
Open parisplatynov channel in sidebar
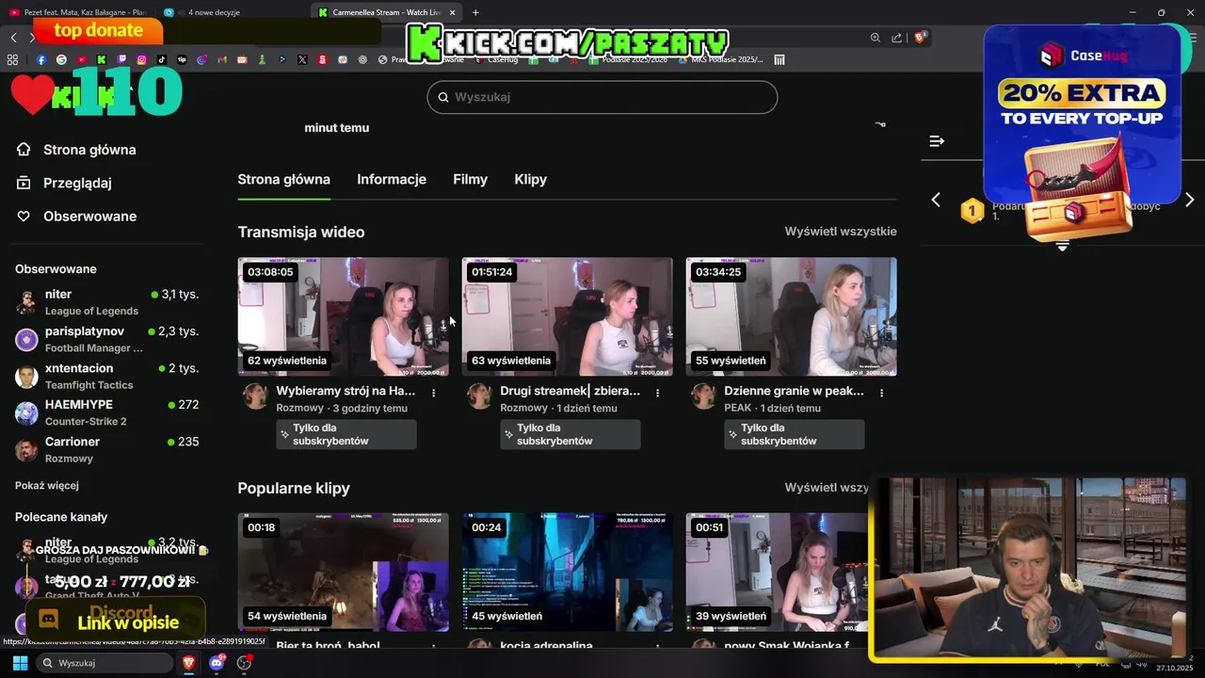click(107, 339)
